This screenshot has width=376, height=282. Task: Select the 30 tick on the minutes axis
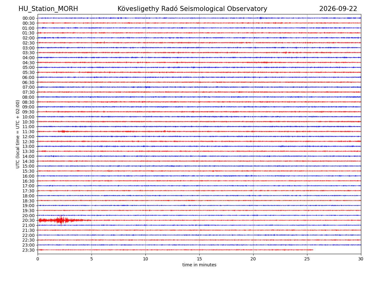361,259
